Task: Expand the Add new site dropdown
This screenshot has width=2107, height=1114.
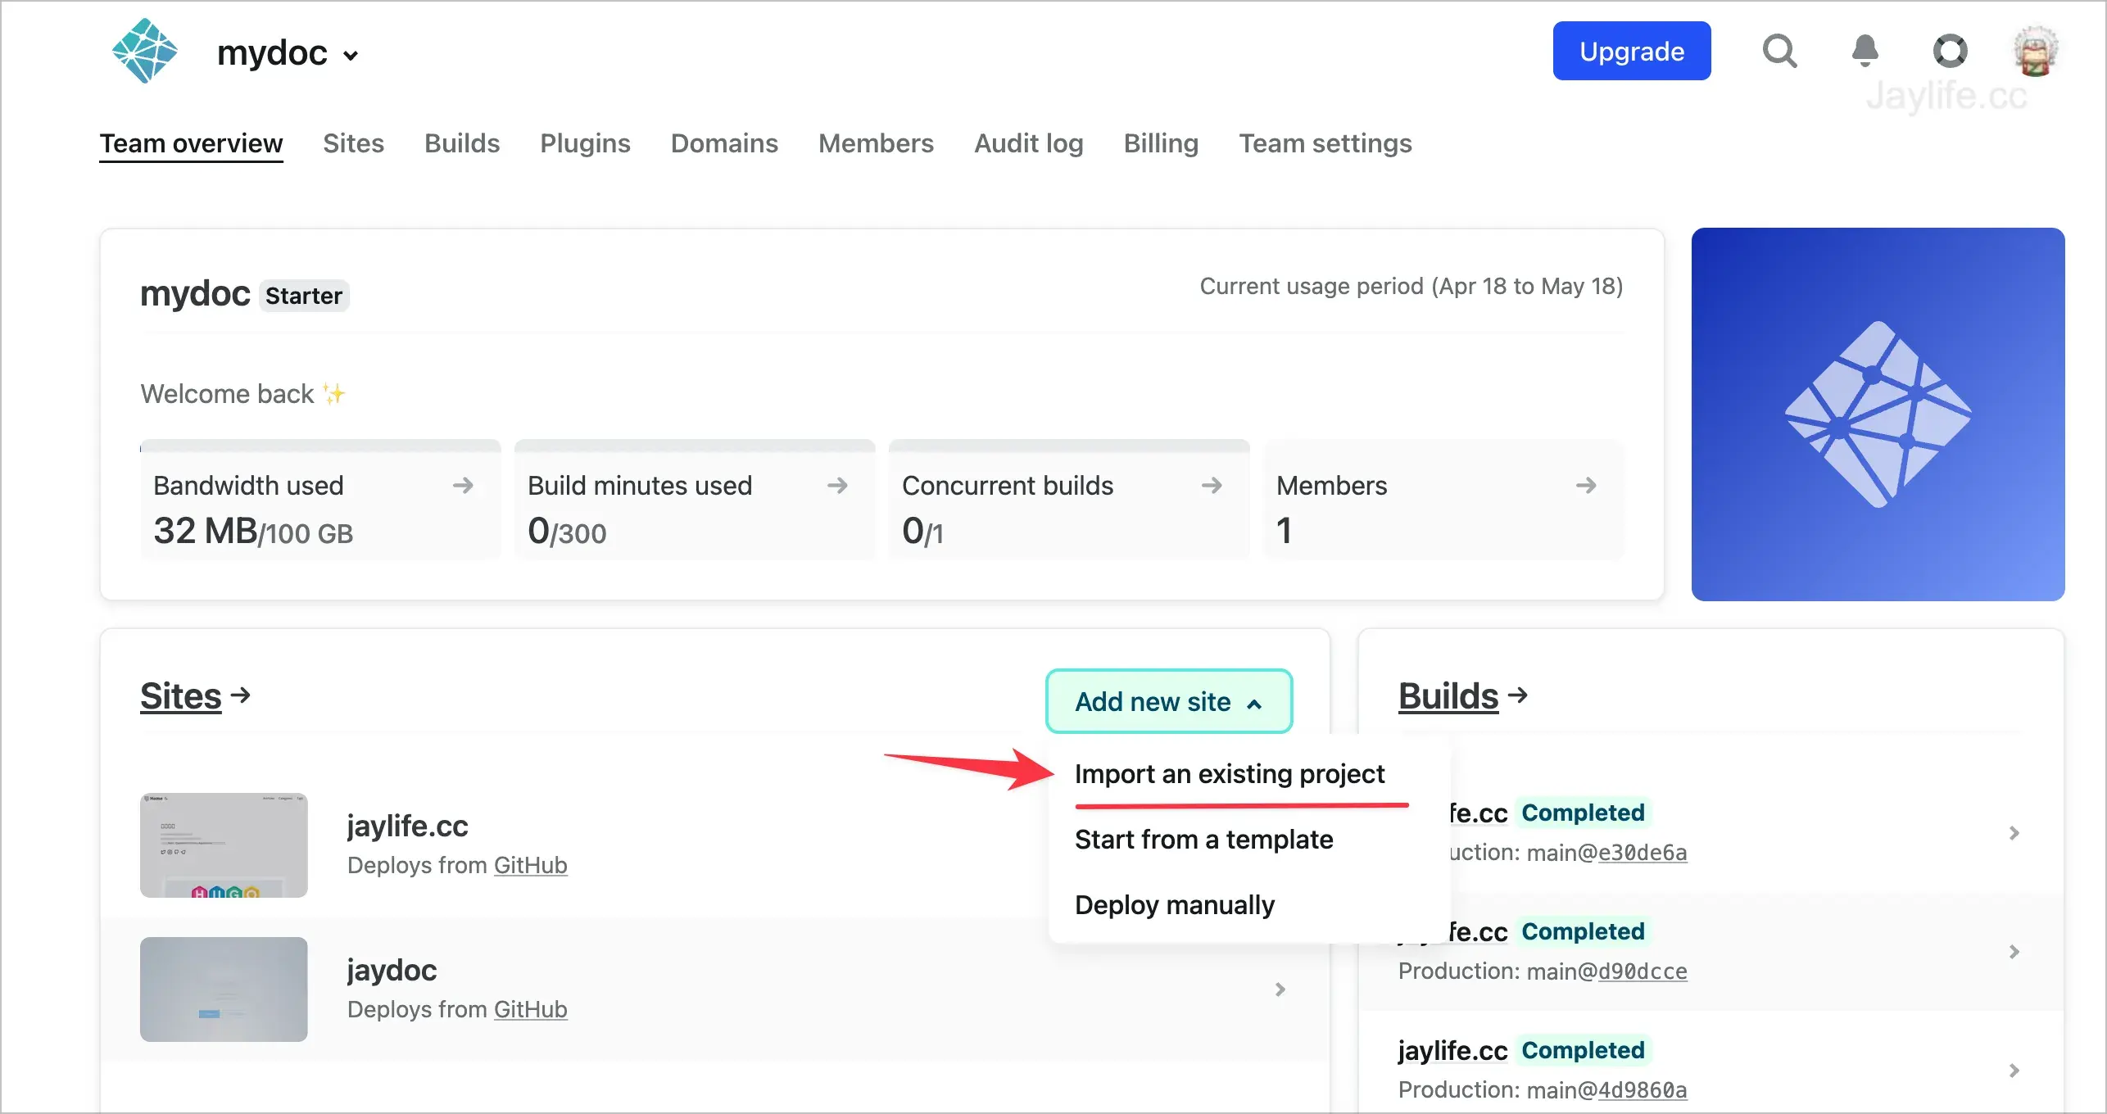Action: pyautogui.click(x=1167, y=700)
